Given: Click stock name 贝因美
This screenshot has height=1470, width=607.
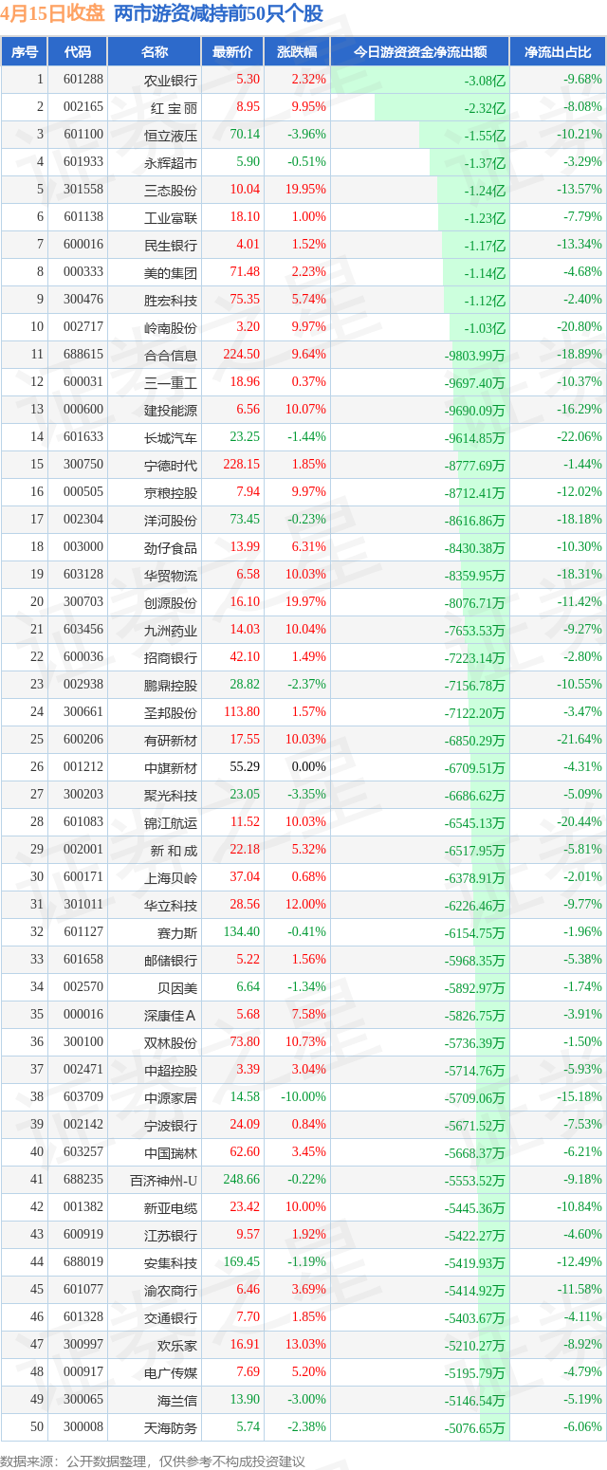Looking at the screenshot, I should pyautogui.click(x=177, y=987).
